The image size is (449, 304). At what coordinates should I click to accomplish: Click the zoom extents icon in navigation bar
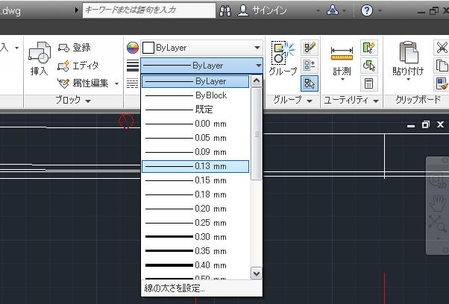click(x=437, y=224)
